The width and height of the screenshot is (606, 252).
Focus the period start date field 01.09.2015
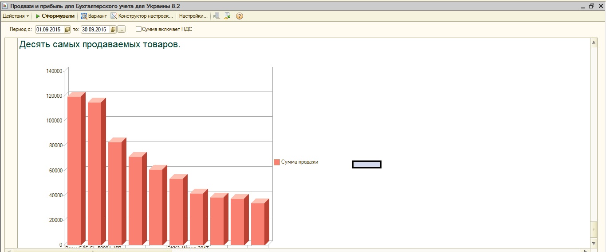click(x=50, y=29)
